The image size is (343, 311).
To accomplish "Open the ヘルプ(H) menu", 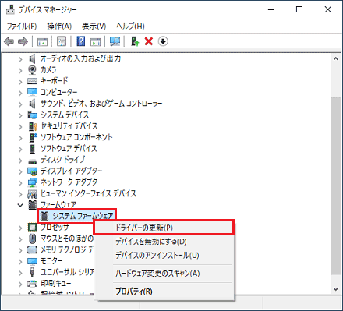I will [x=130, y=26].
